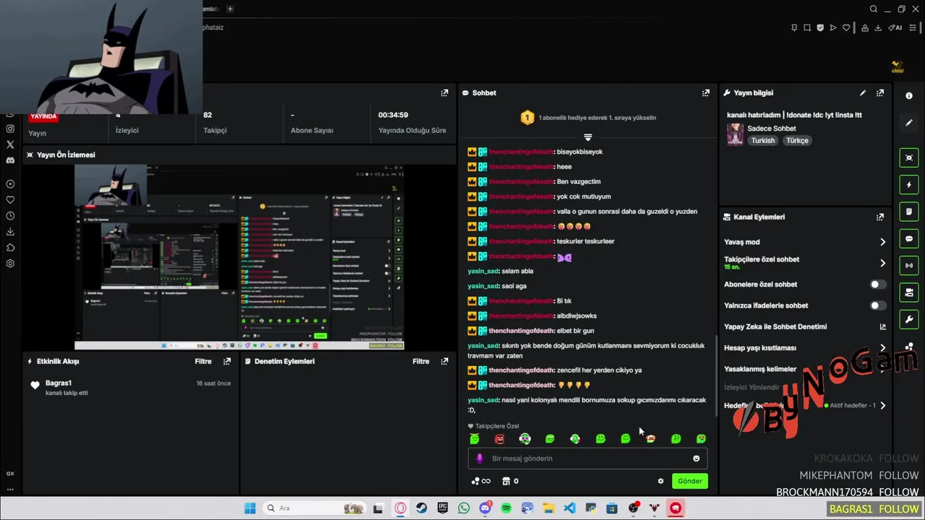Viewport: 925px width, 520px height.
Task: Click the Sadece Sohbet category text
Action: [x=772, y=129]
